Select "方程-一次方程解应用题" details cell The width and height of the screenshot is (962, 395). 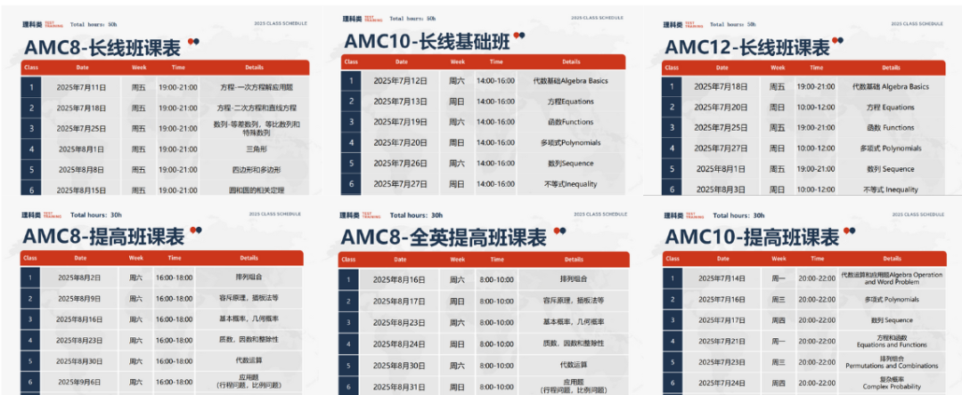255,87
